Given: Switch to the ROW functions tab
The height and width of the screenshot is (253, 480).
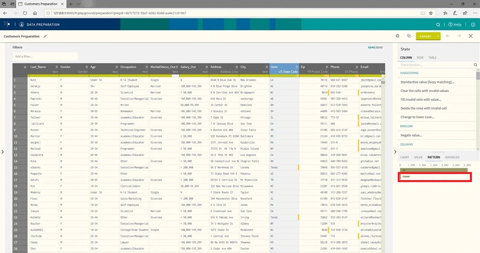Looking at the screenshot, I should click(420, 58).
